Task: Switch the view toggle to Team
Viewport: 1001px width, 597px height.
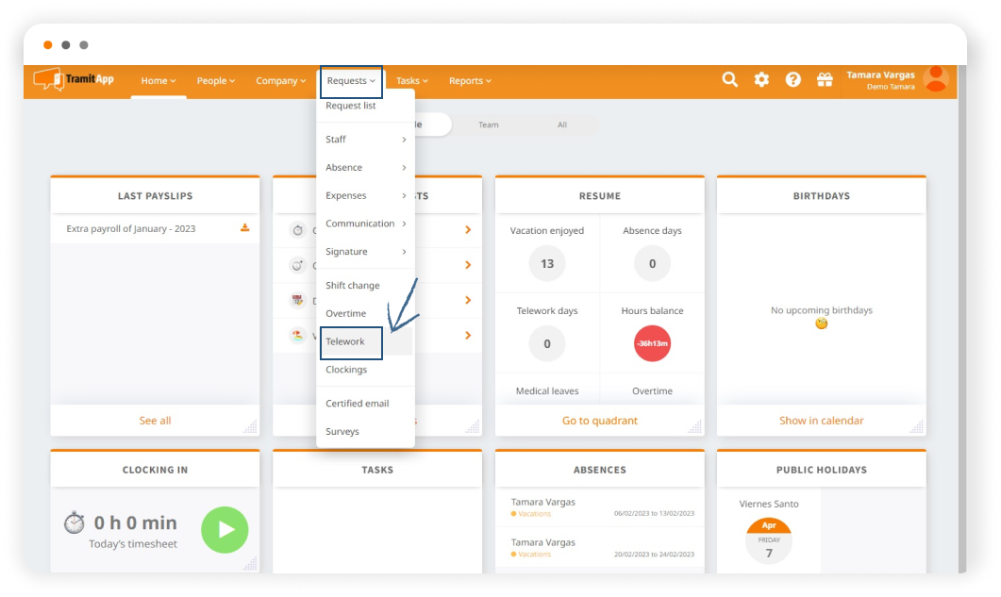Action: [x=488, y=124]
